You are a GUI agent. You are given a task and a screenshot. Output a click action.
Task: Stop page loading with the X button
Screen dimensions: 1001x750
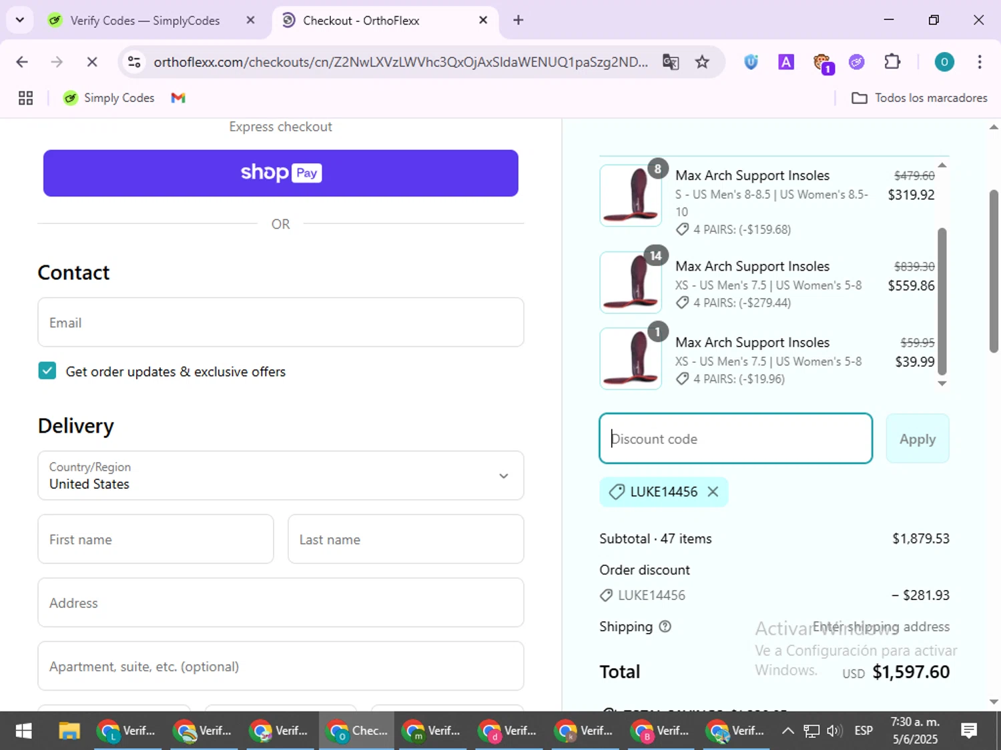[x=92, y=62]
